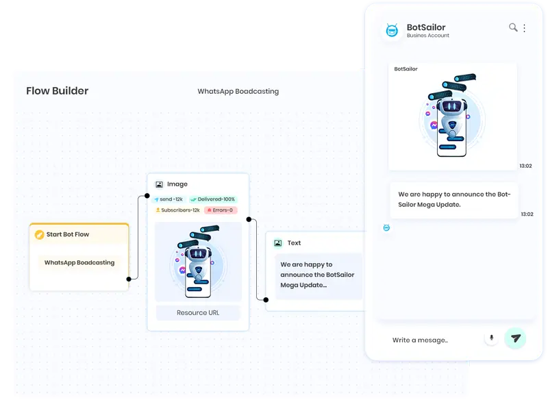This screenshot has width=548, height=411.
Task: Select the WhatsApp Boadcasting trigger chip
Action: [79, 262]
